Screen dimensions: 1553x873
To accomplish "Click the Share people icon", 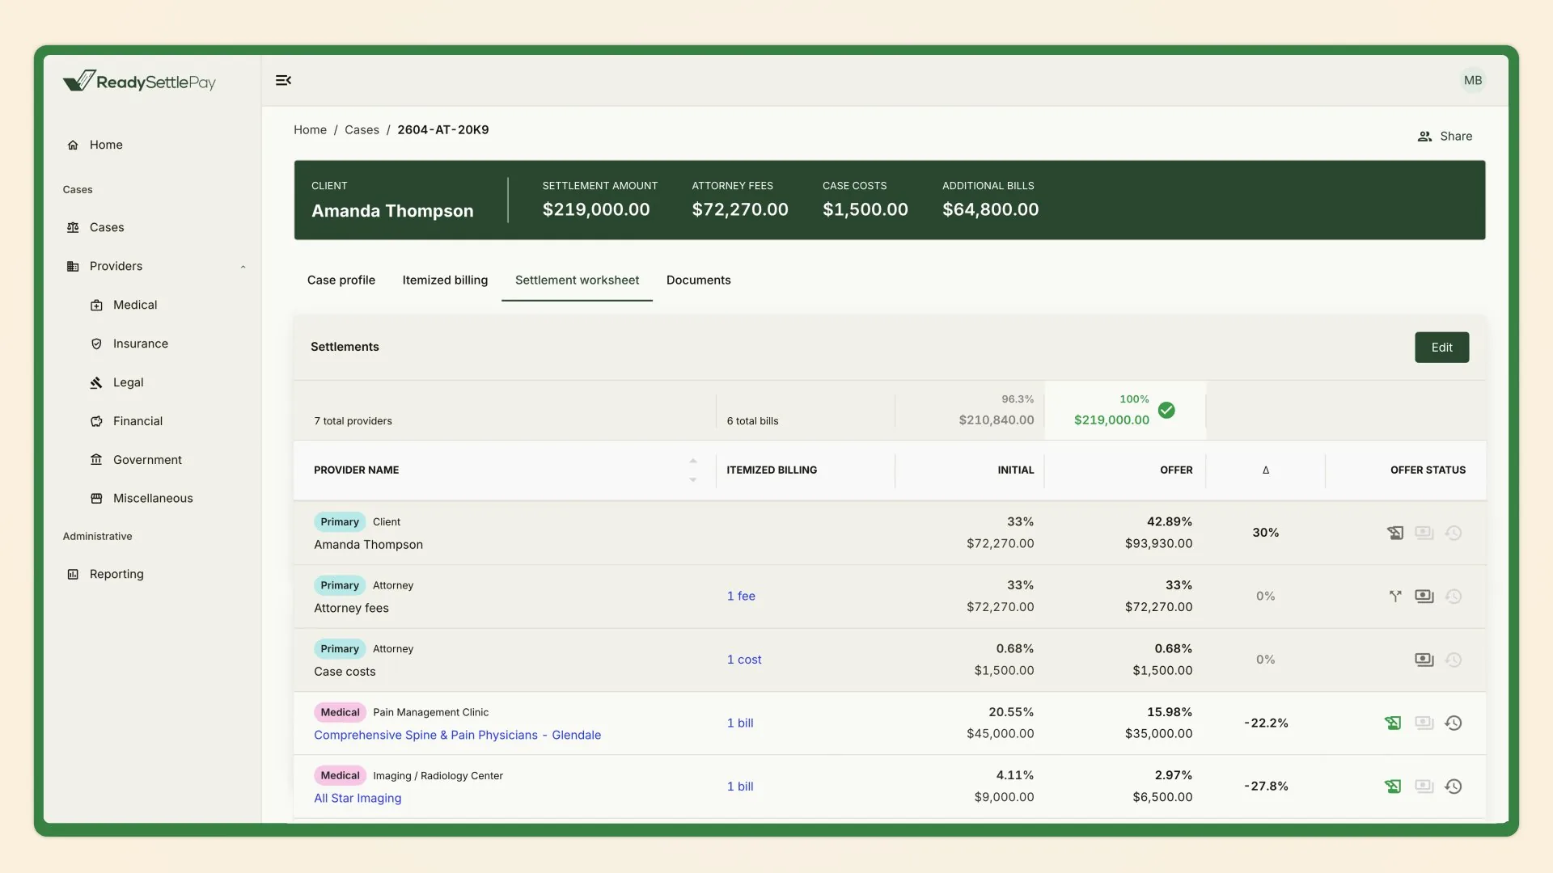I will point(1424,137).
